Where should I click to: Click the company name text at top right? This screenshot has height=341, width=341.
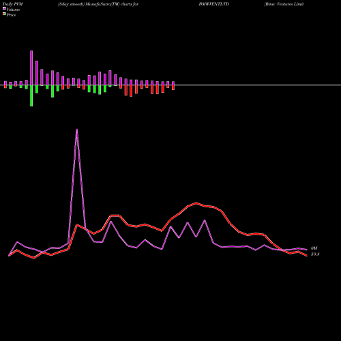click(284, 4)
